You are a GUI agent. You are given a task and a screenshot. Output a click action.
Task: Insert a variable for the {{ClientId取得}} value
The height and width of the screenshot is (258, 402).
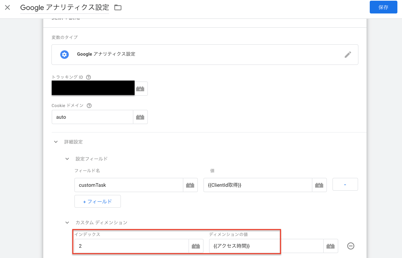click(319, 185)
